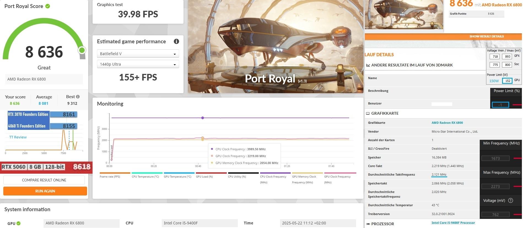Click the AMD Radeon RX 6800 field under score
This screenshot has width=523, height=228.
point(44,79)
